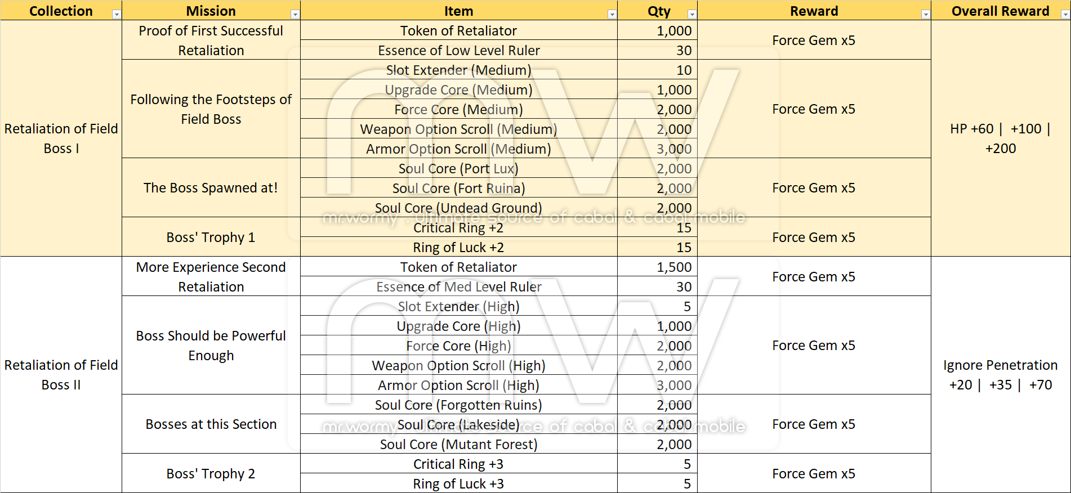1071x493 pixels.
Task: Select the HP +60 overall reward cell
Action: pyautogui.click(x=1000, y=138)
